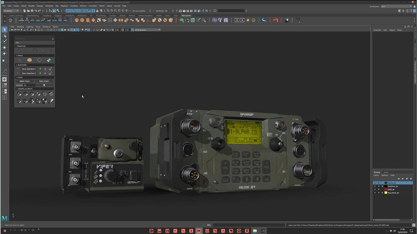Click the img_plane_lyr yellow color swatch
The height and width of the screenshot is (234, 417).
click(x=386, y=193)
